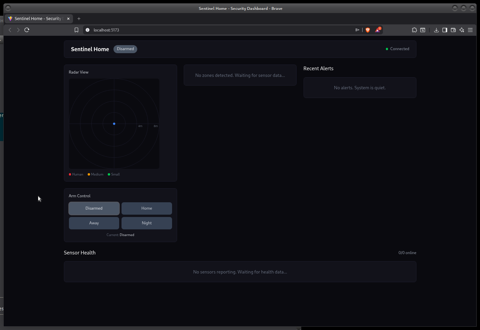Bookmark this page with bookmark icon
Screen dimensions: 480x330
coord(76,30)
